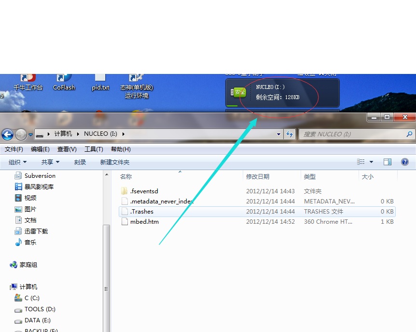The height and width of the screenshot is (332, 416).
Task: Open the 查看(V) menu
Action: click(x=67, y=149)
